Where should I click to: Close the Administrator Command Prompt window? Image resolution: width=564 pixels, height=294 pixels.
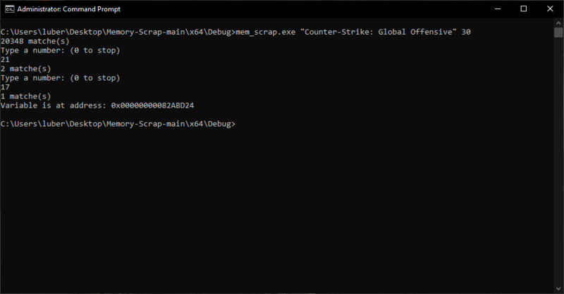tap(550, 9)
